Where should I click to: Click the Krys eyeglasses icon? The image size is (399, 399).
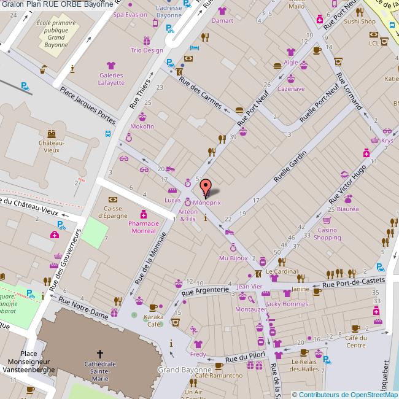click(387, 131)
